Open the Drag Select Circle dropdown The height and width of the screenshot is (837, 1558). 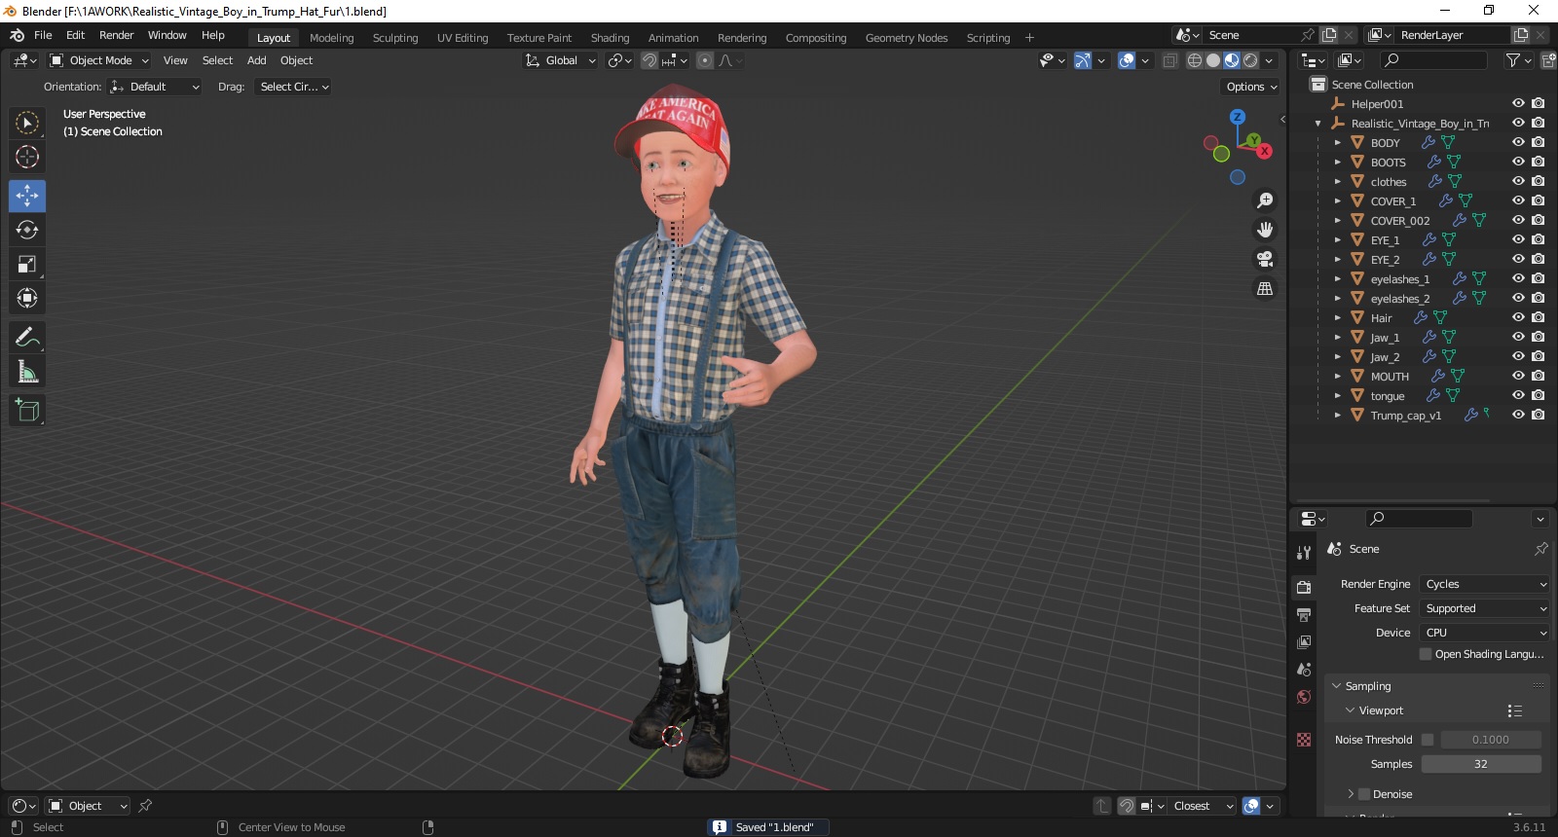293,87
